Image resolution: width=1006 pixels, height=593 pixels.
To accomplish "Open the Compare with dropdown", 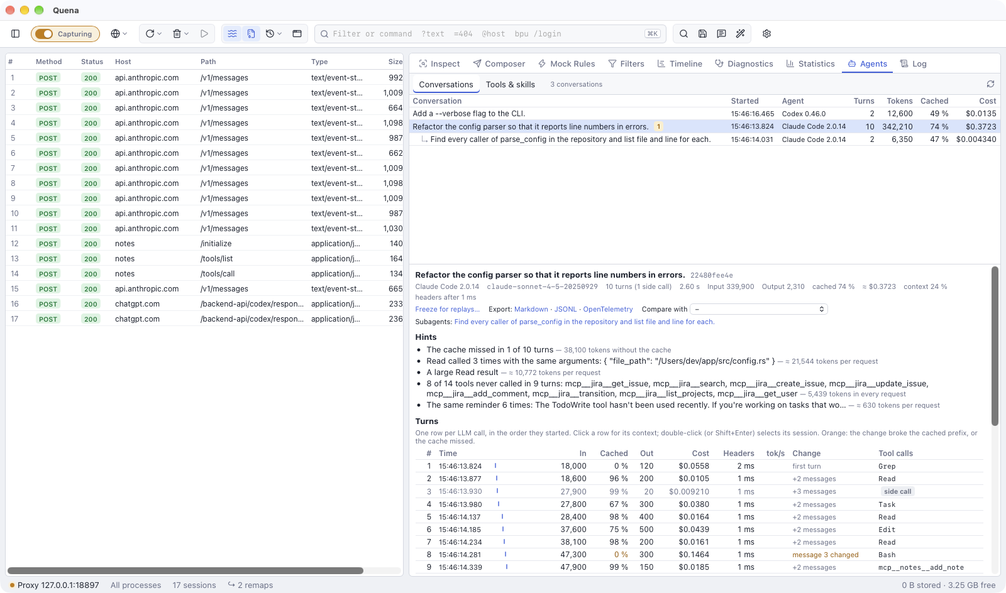I will point(759,309).
